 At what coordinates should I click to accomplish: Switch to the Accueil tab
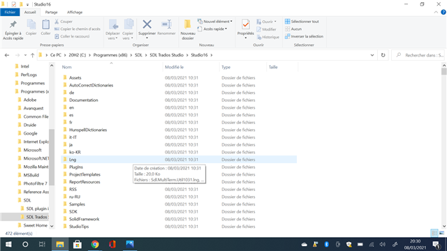(x=30, y=13)
